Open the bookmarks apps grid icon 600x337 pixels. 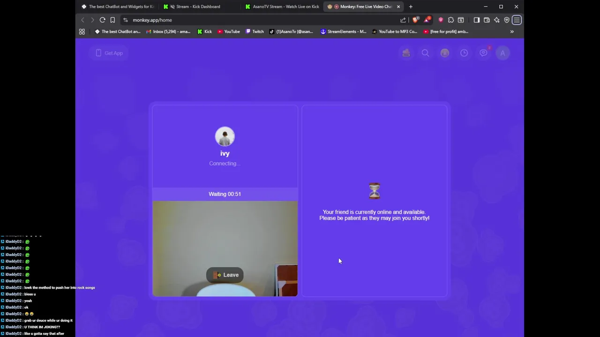pos(82,31)
